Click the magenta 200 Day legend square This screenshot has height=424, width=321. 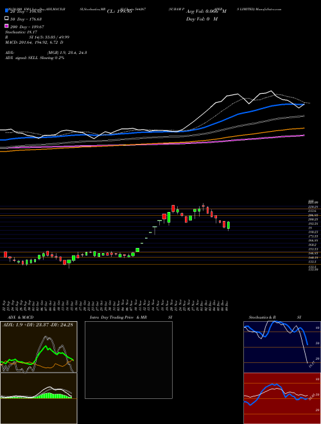click(x=6, y=26)
